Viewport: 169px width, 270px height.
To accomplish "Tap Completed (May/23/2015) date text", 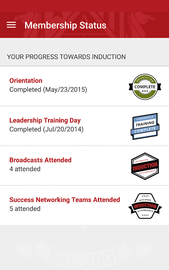I will pyautogui.click(x=48, y=89).
